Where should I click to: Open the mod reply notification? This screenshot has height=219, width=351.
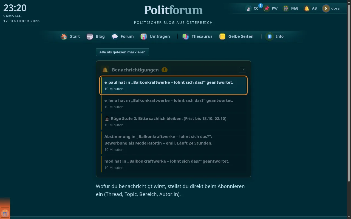coord(174,164)
